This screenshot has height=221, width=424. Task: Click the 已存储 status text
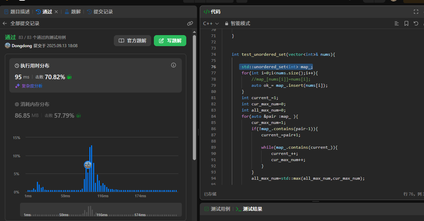[x=210, y=194]
